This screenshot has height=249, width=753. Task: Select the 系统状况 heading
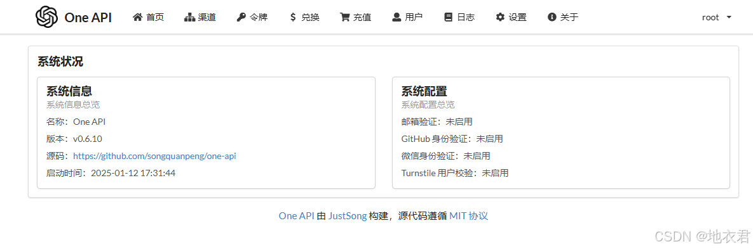[x=60, y=61]
